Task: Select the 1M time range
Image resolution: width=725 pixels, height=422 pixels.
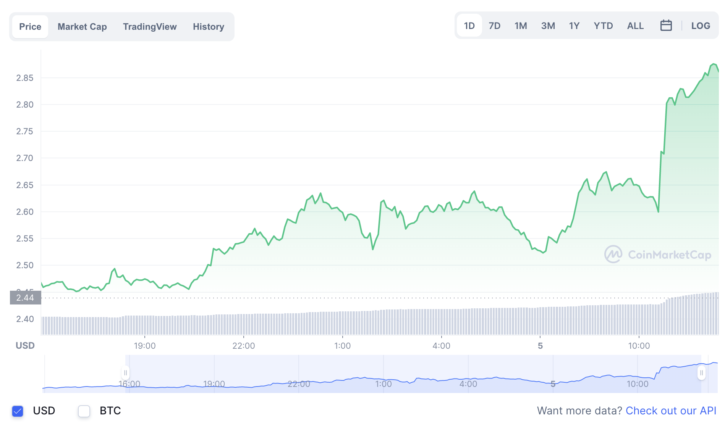Action: 521,26
